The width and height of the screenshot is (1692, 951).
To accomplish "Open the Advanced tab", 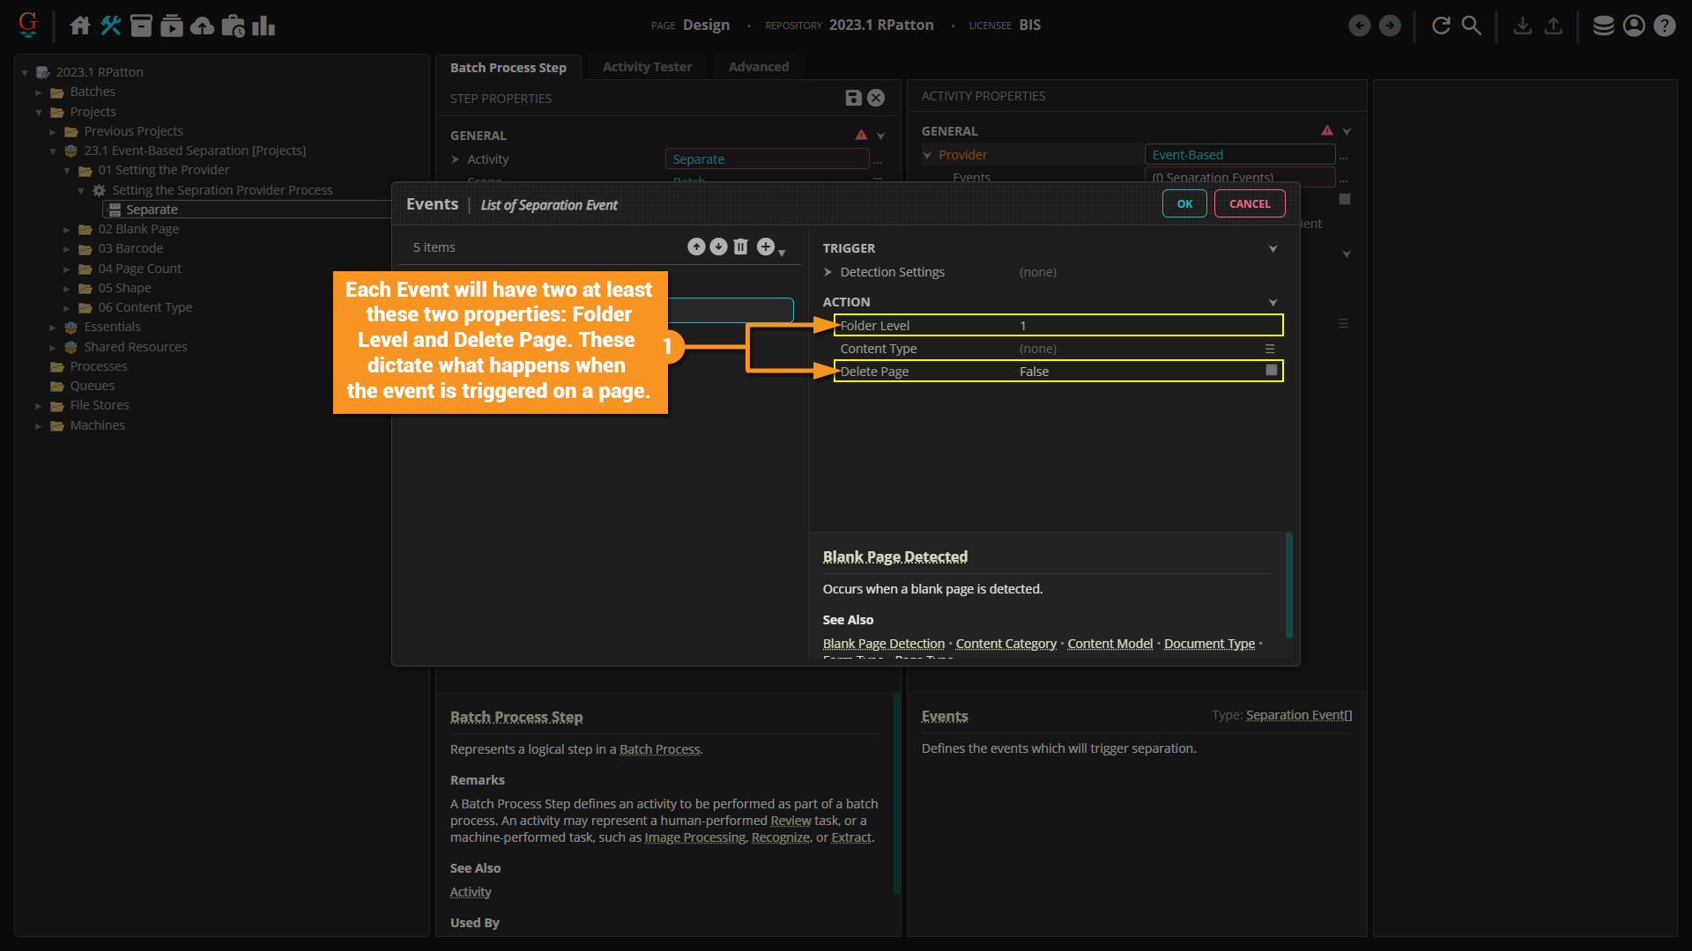I will click(x=758, y=67).
